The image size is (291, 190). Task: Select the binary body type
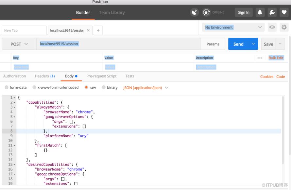[104, 87]
